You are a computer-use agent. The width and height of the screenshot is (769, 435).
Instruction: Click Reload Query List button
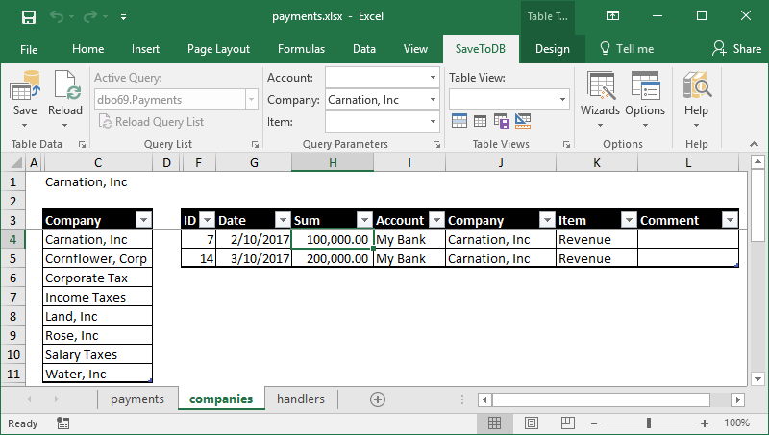coord(152,122)
